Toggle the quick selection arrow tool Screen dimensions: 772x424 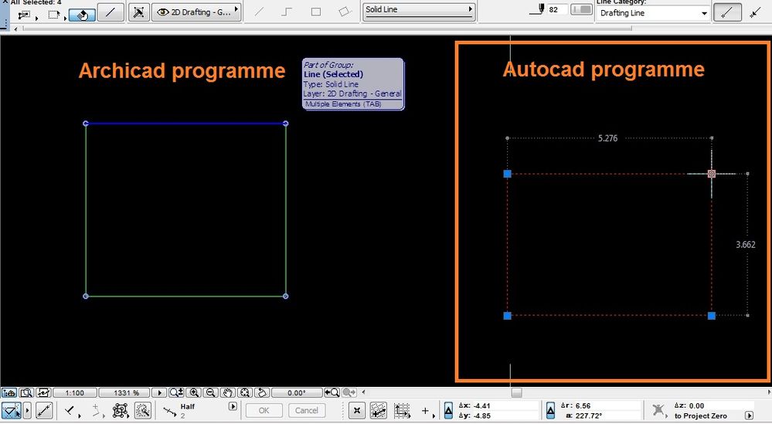(x=12, y=410)
